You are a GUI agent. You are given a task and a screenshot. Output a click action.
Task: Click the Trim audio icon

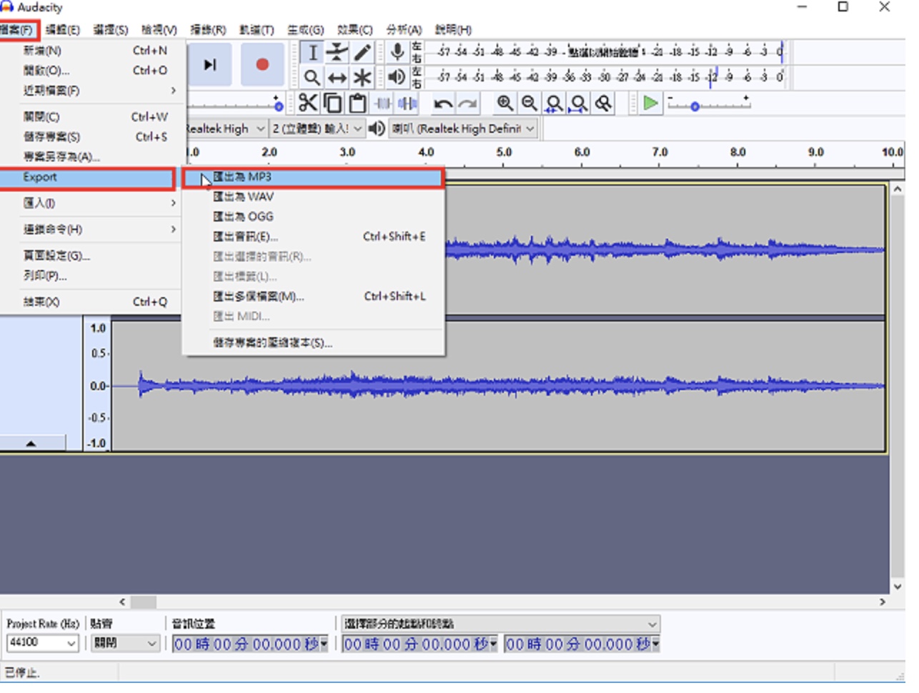(383, 104)
